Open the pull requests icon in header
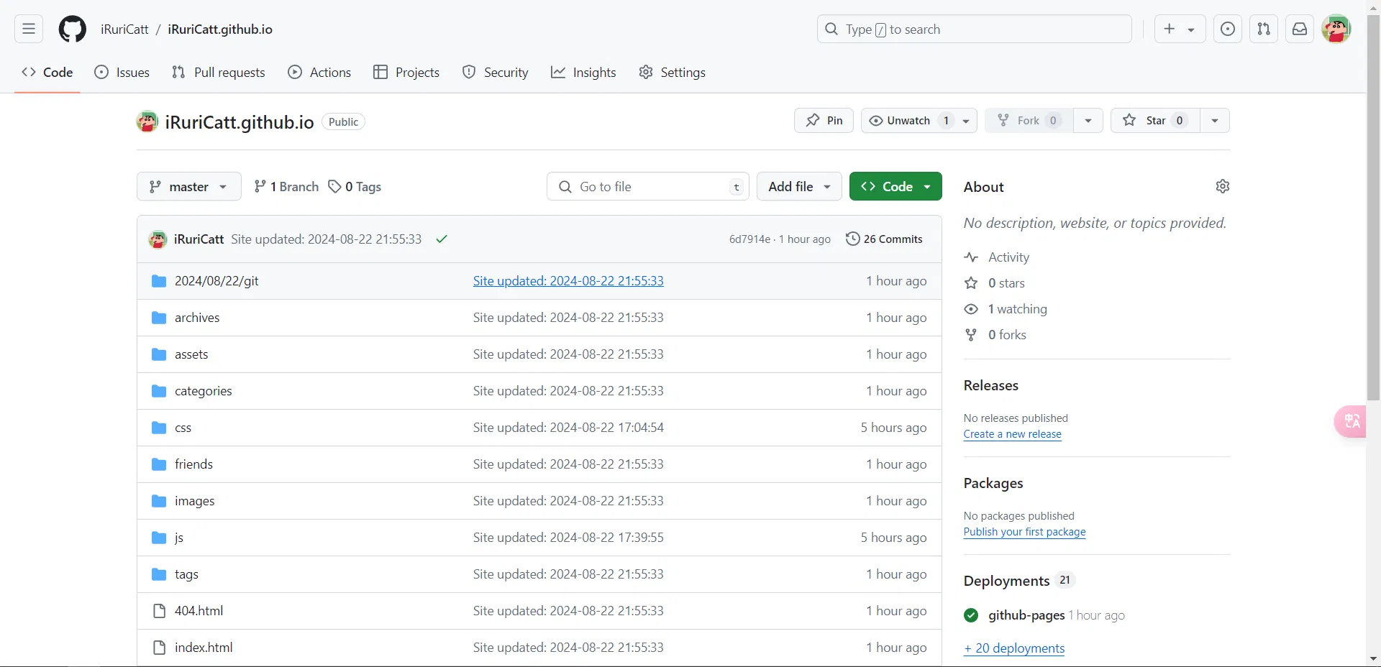 (1263, 29)
